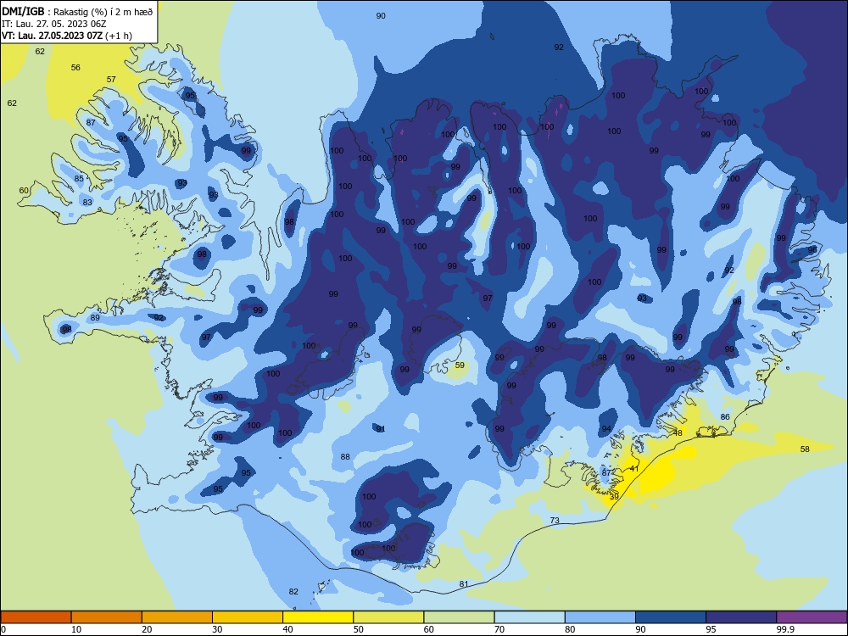Click the humidity value 86 on the map
The image size is (848, 636).
pos(725,416)
